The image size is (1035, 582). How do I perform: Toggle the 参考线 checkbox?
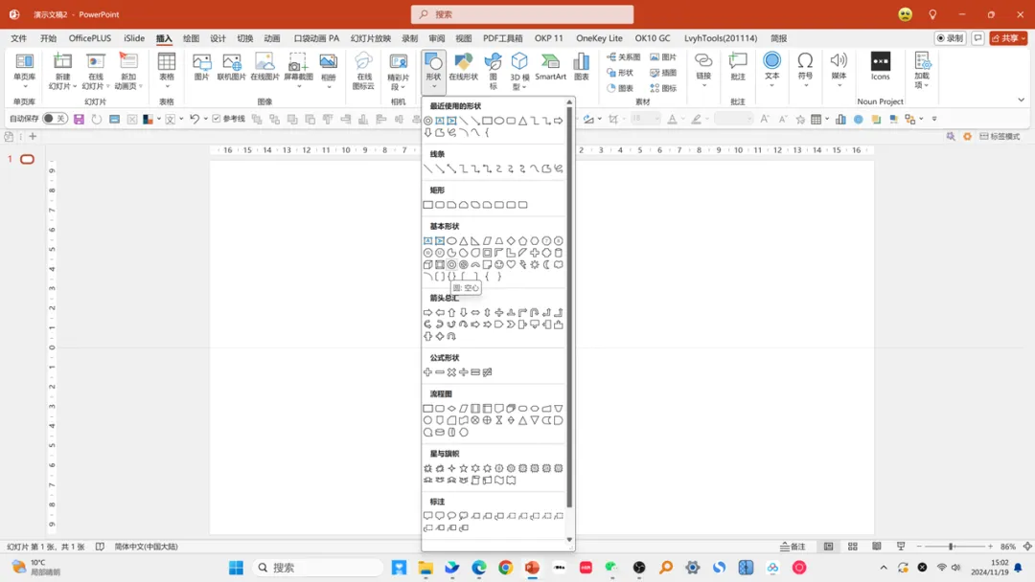(x=217, y=120)
